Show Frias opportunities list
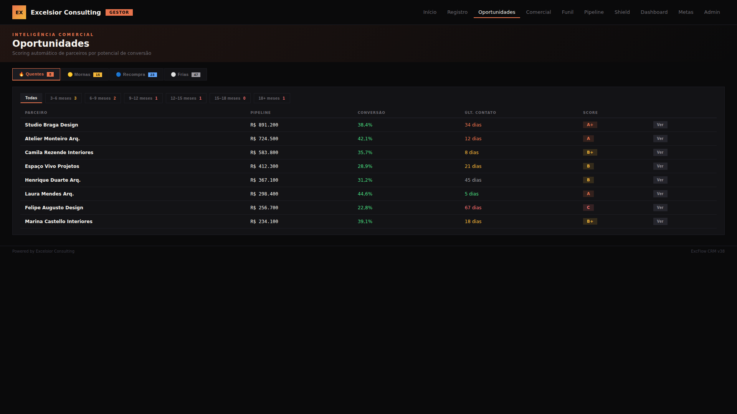The width and height of the screenshot is (737, 414). [185, 74]
